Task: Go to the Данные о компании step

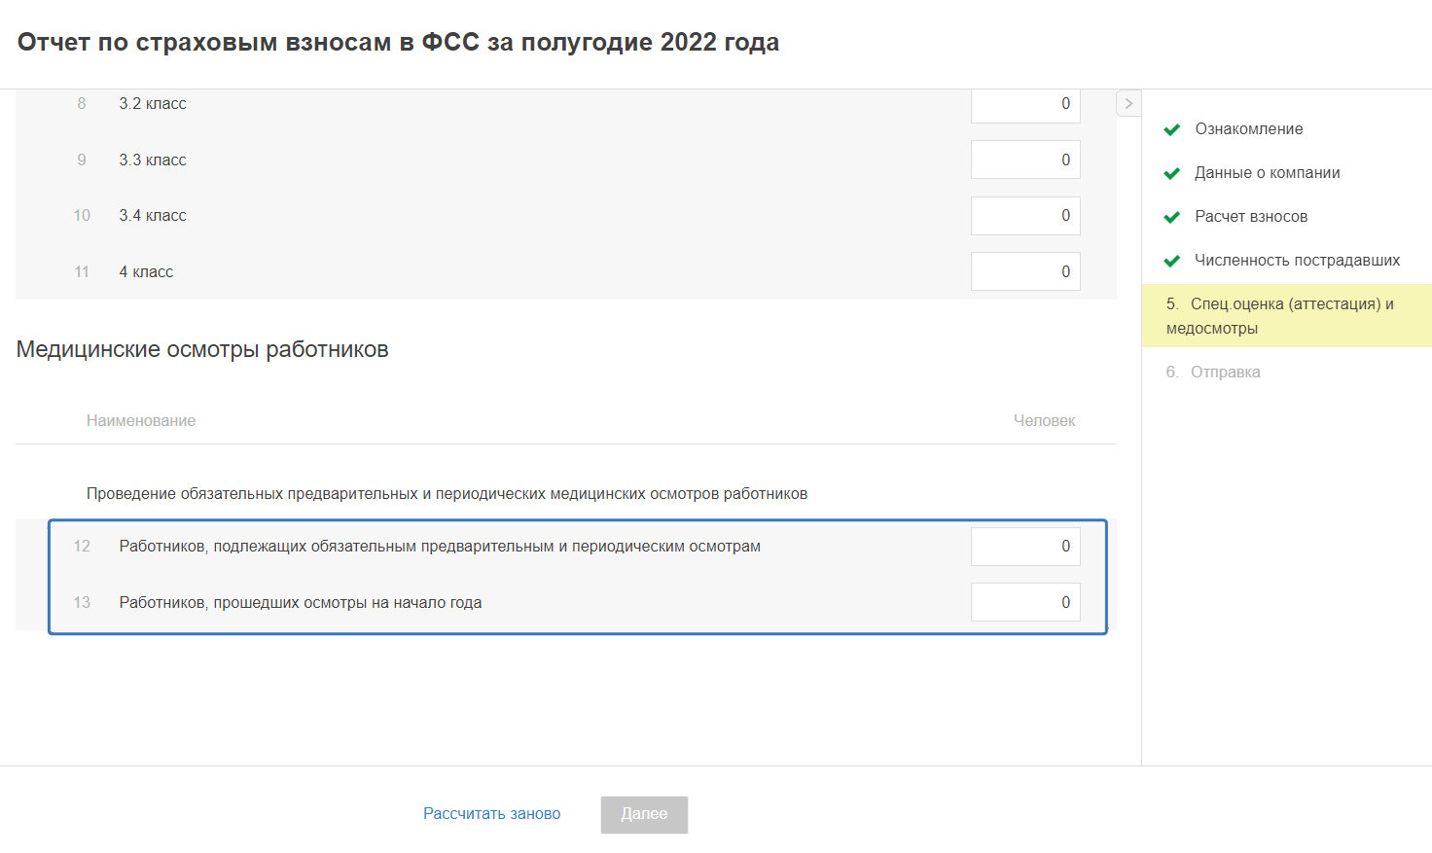Action: click(1267, 173)
